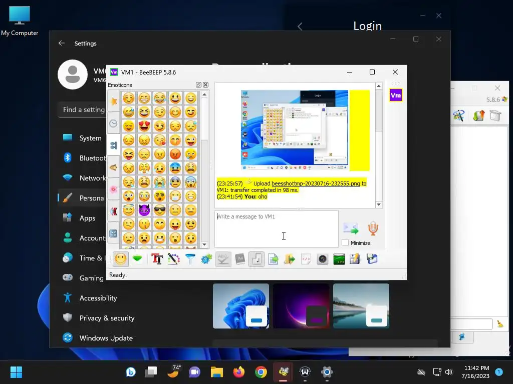Switch to the car places emoticon tab
Viewport: 513px width, 384px height.
[x=114, y=211]
